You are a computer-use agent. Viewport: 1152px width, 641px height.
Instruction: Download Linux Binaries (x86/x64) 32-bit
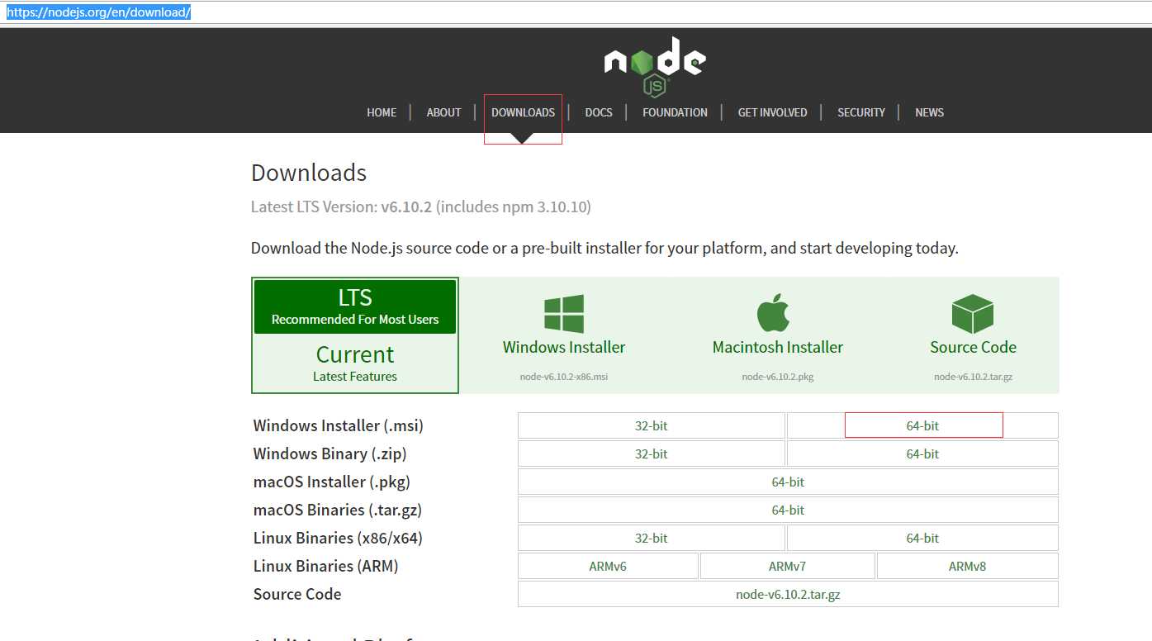652,538
